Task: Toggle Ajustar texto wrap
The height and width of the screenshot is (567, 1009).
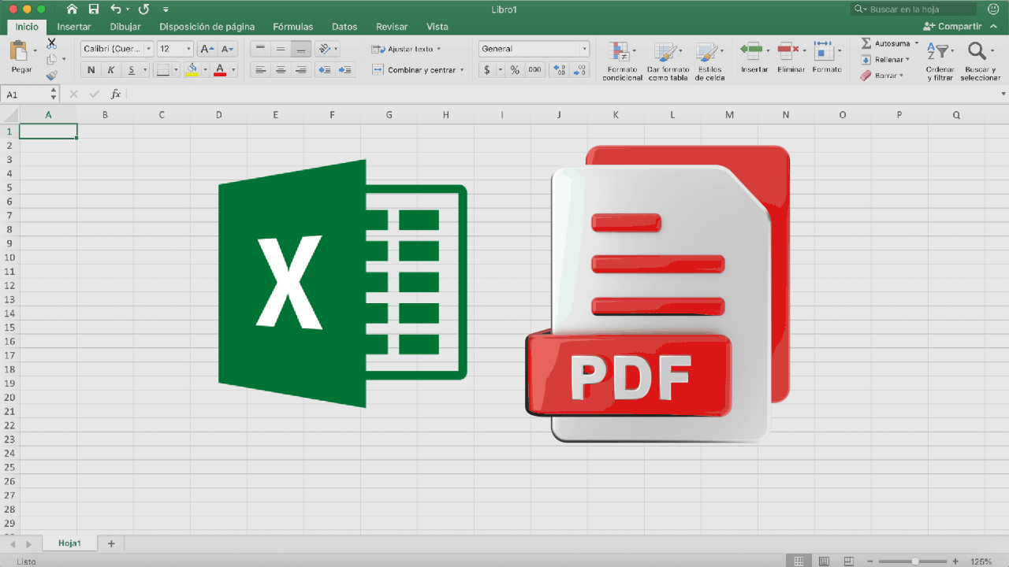Action: click(x=402, y=49)
